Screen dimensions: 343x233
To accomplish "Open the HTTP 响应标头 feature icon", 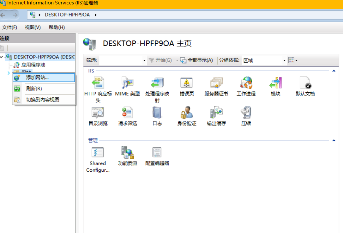I will pos(98,83).
